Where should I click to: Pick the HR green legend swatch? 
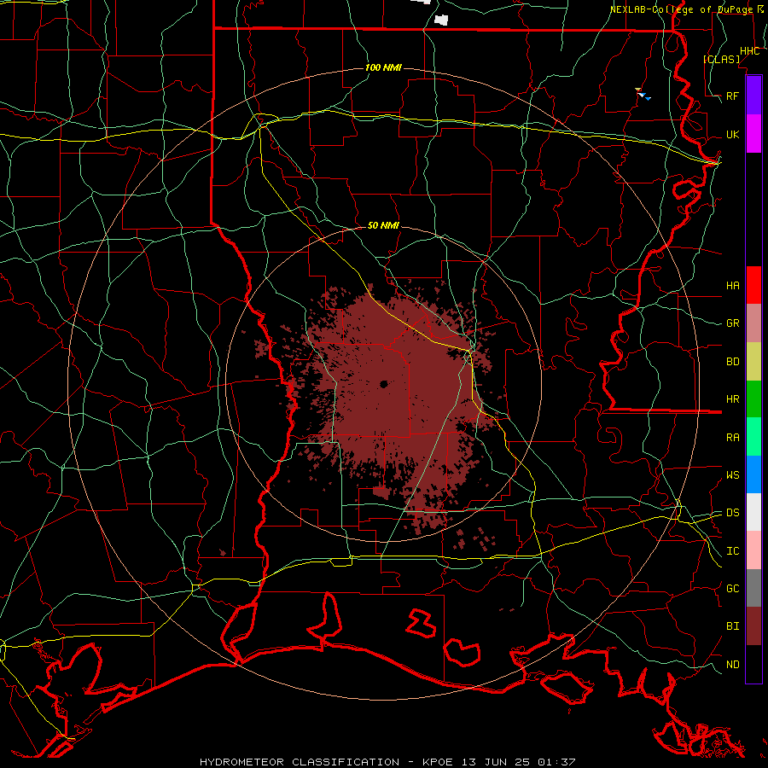pyautogui.click(x=753, y=399)
